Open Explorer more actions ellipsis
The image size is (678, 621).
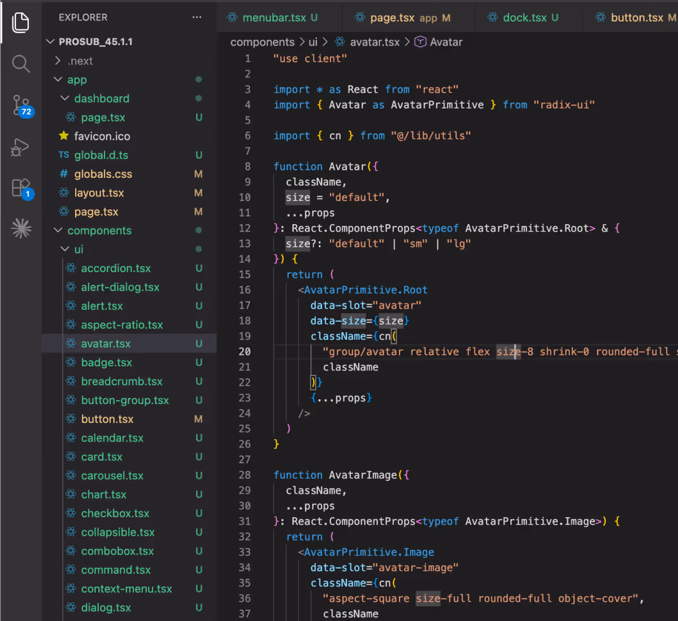pyautogui.click(x=197, y=18)
